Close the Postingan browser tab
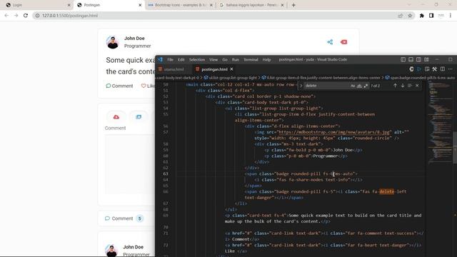This screenshot has width=457, height=257. point(140,5)
